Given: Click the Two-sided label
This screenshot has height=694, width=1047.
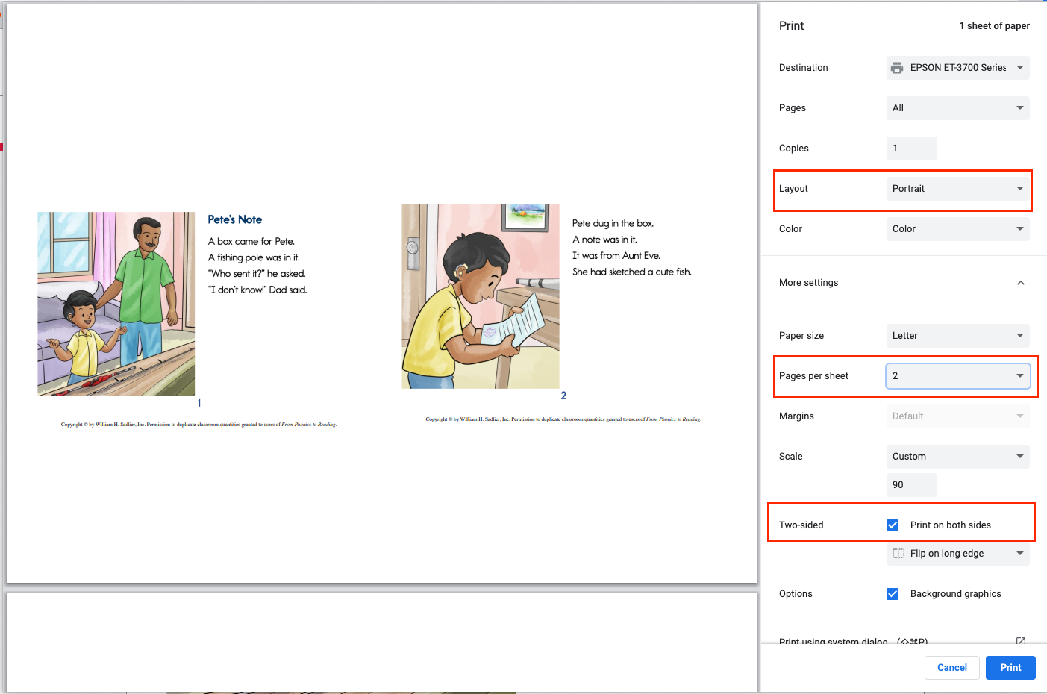Looking at the screenshot, I should tap(801, 525).
